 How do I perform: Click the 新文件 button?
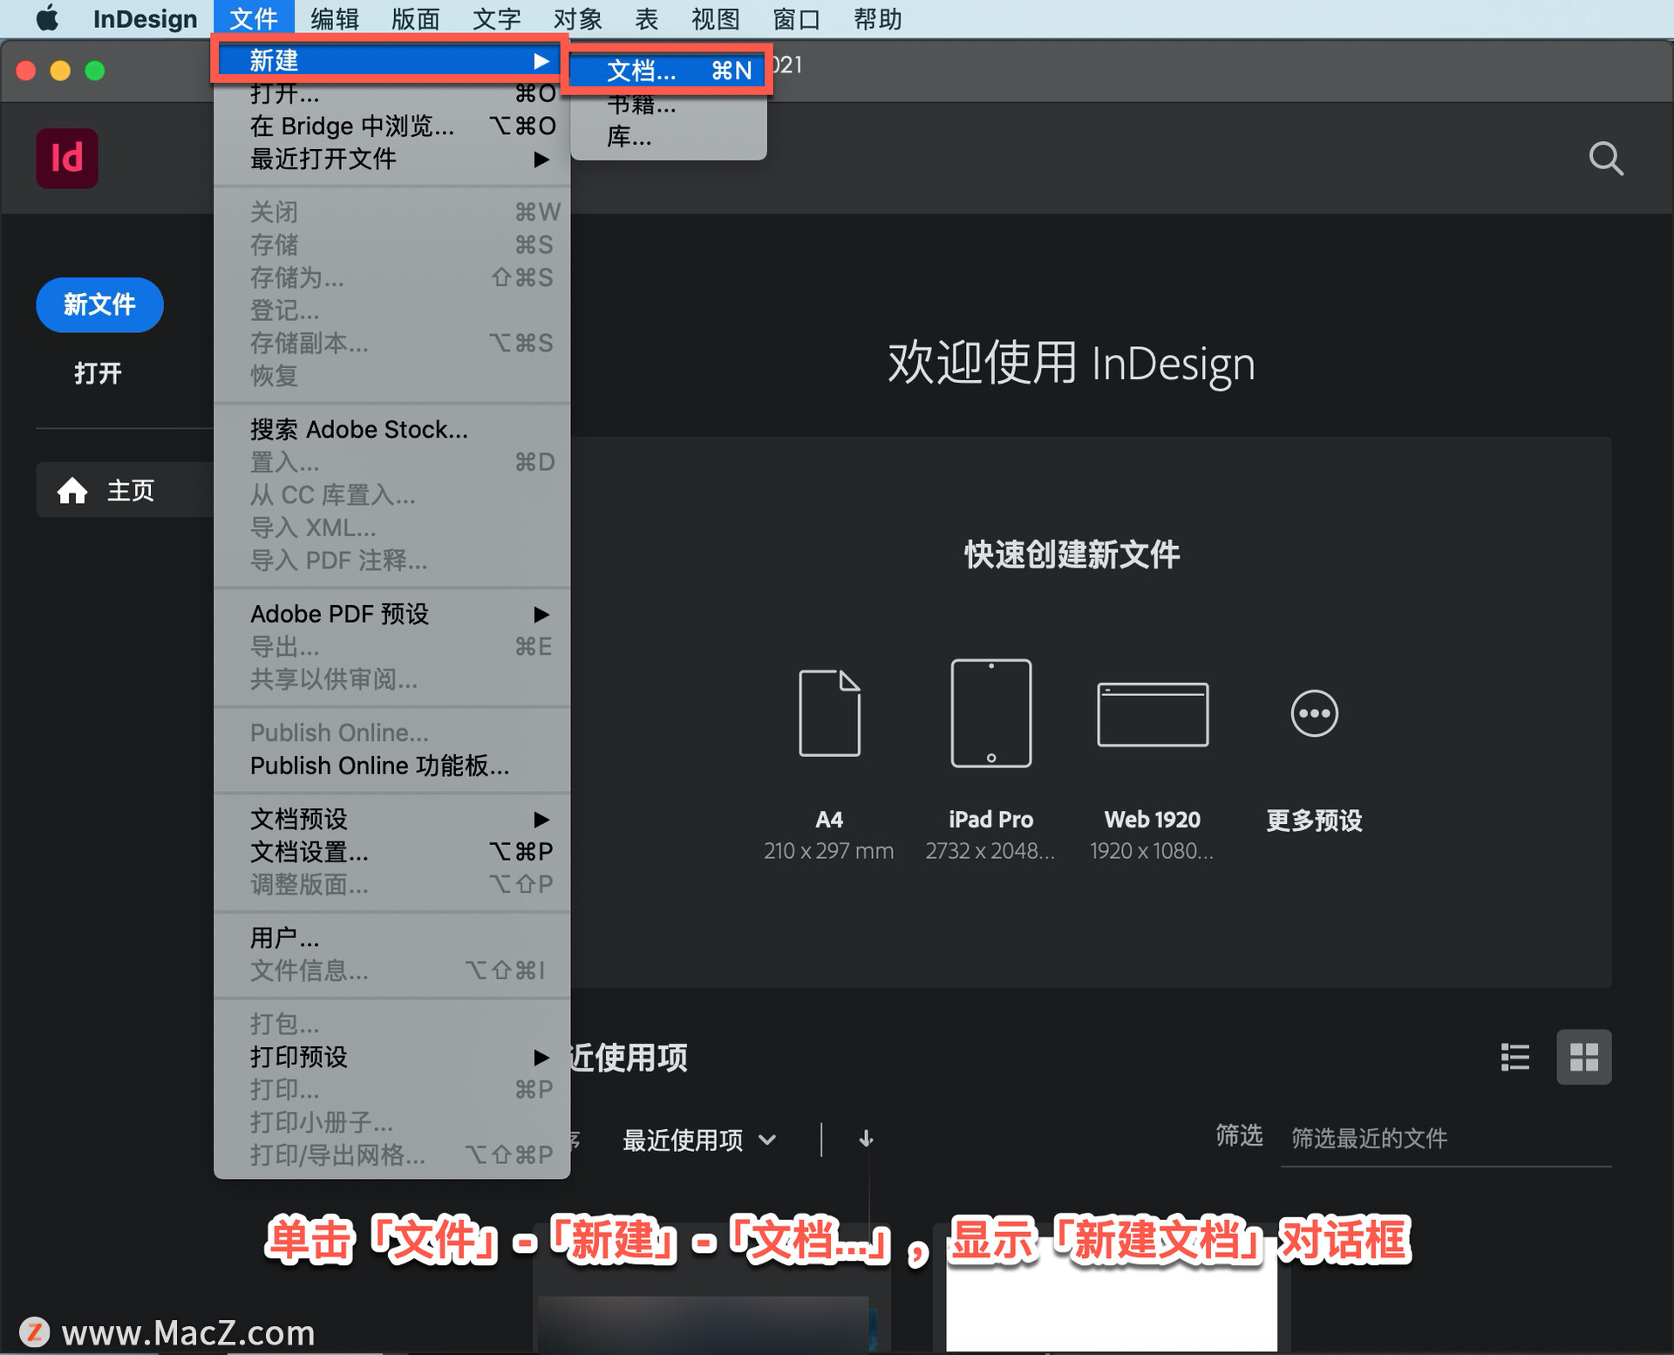[x=99, y=304]
